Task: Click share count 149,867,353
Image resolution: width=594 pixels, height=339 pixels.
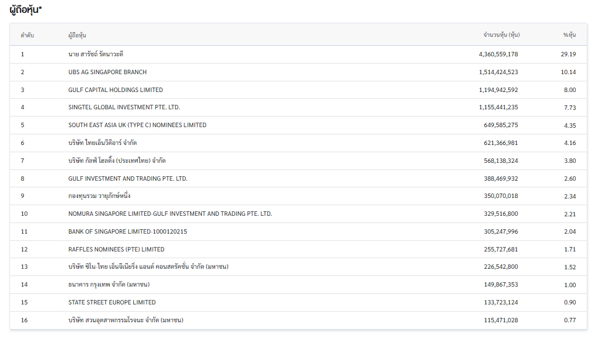Action: tap(501, 285)
